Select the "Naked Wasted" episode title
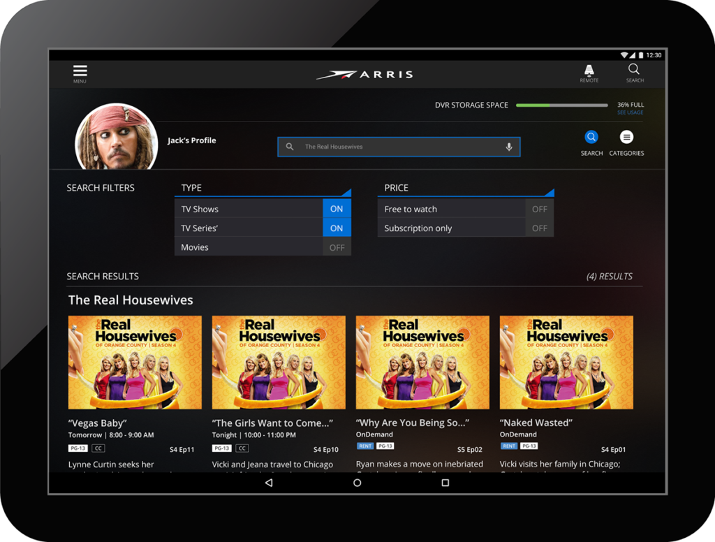Viewport: 715px width, 542px height. tap(536, 423)
